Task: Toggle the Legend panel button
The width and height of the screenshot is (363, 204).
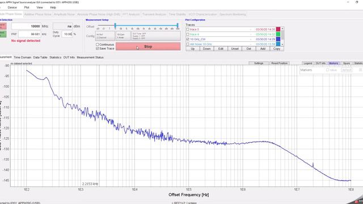Action: 307,63
